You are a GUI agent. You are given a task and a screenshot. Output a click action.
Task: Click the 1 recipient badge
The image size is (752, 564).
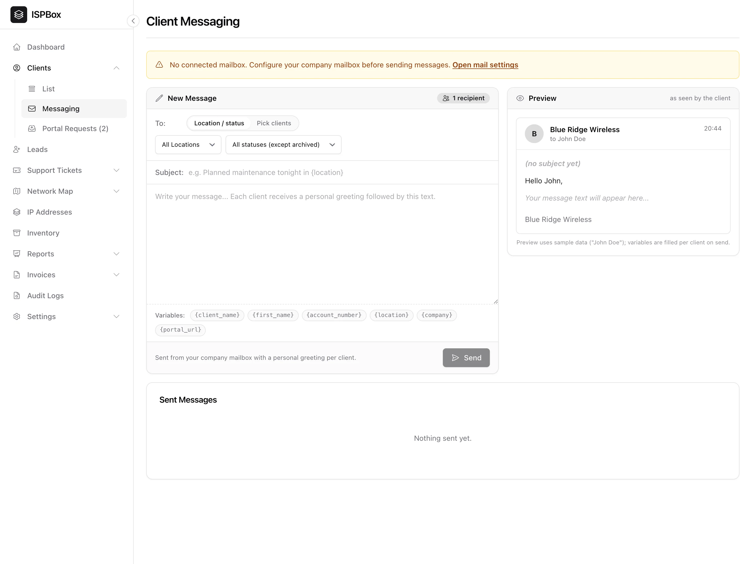[463, 98]
